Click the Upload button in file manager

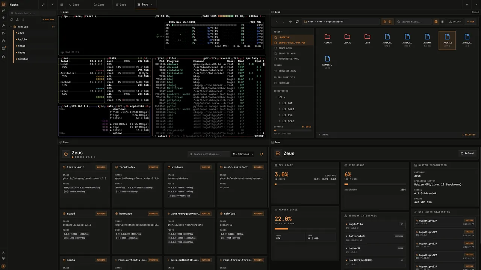tap(455, 22)
